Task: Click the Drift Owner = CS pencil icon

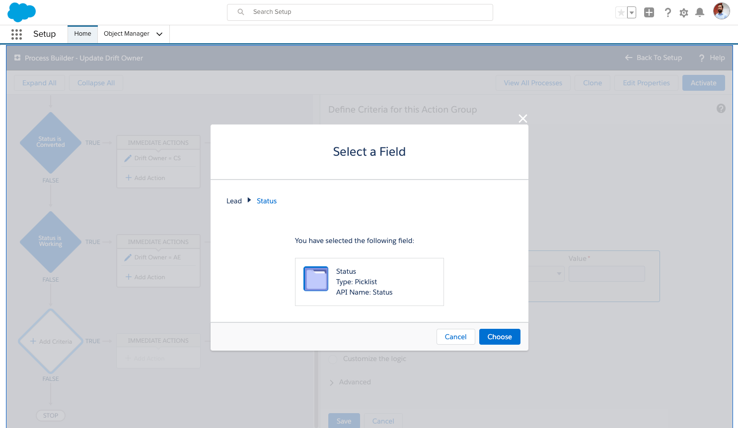Action: pos(128,158)
